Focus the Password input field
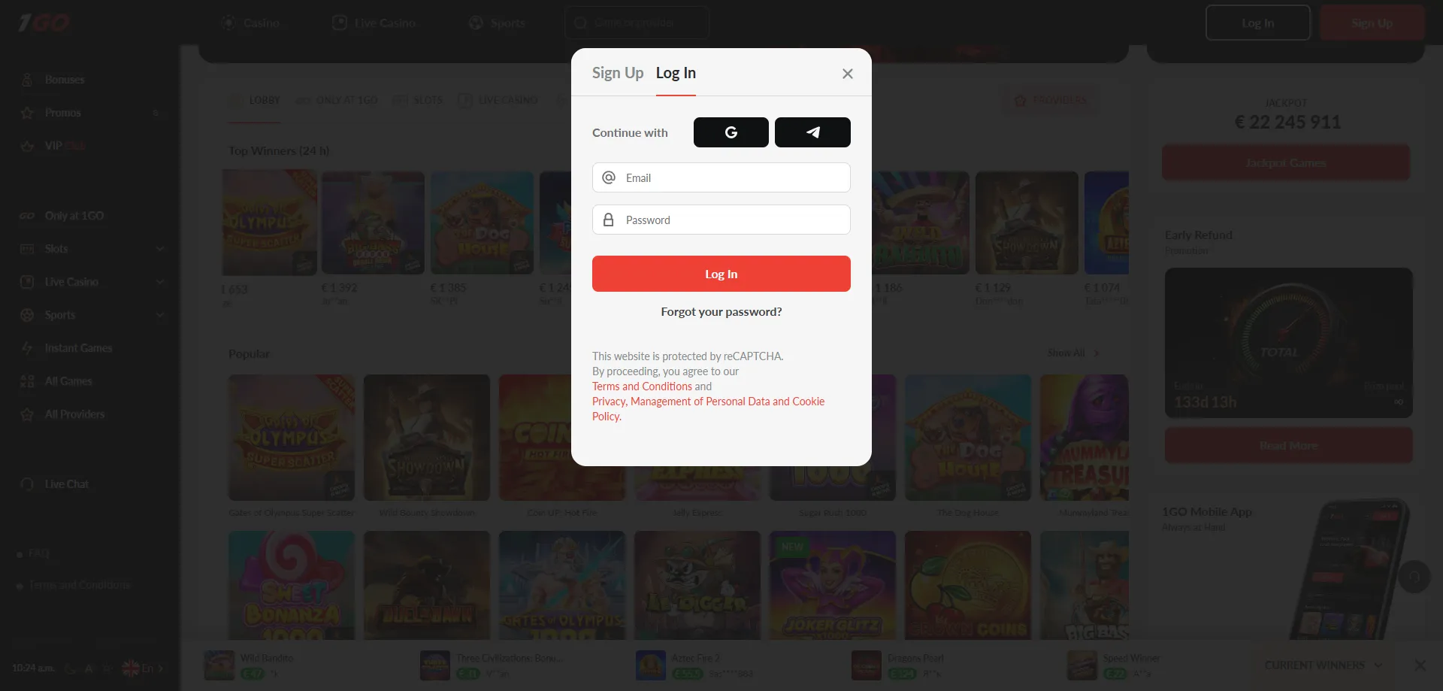Screen dimensions: 1443x691 tap(721, 220)
